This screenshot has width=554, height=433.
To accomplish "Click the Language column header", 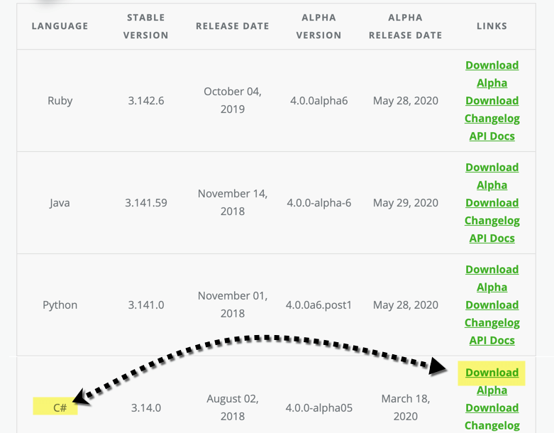I will 60,26.
